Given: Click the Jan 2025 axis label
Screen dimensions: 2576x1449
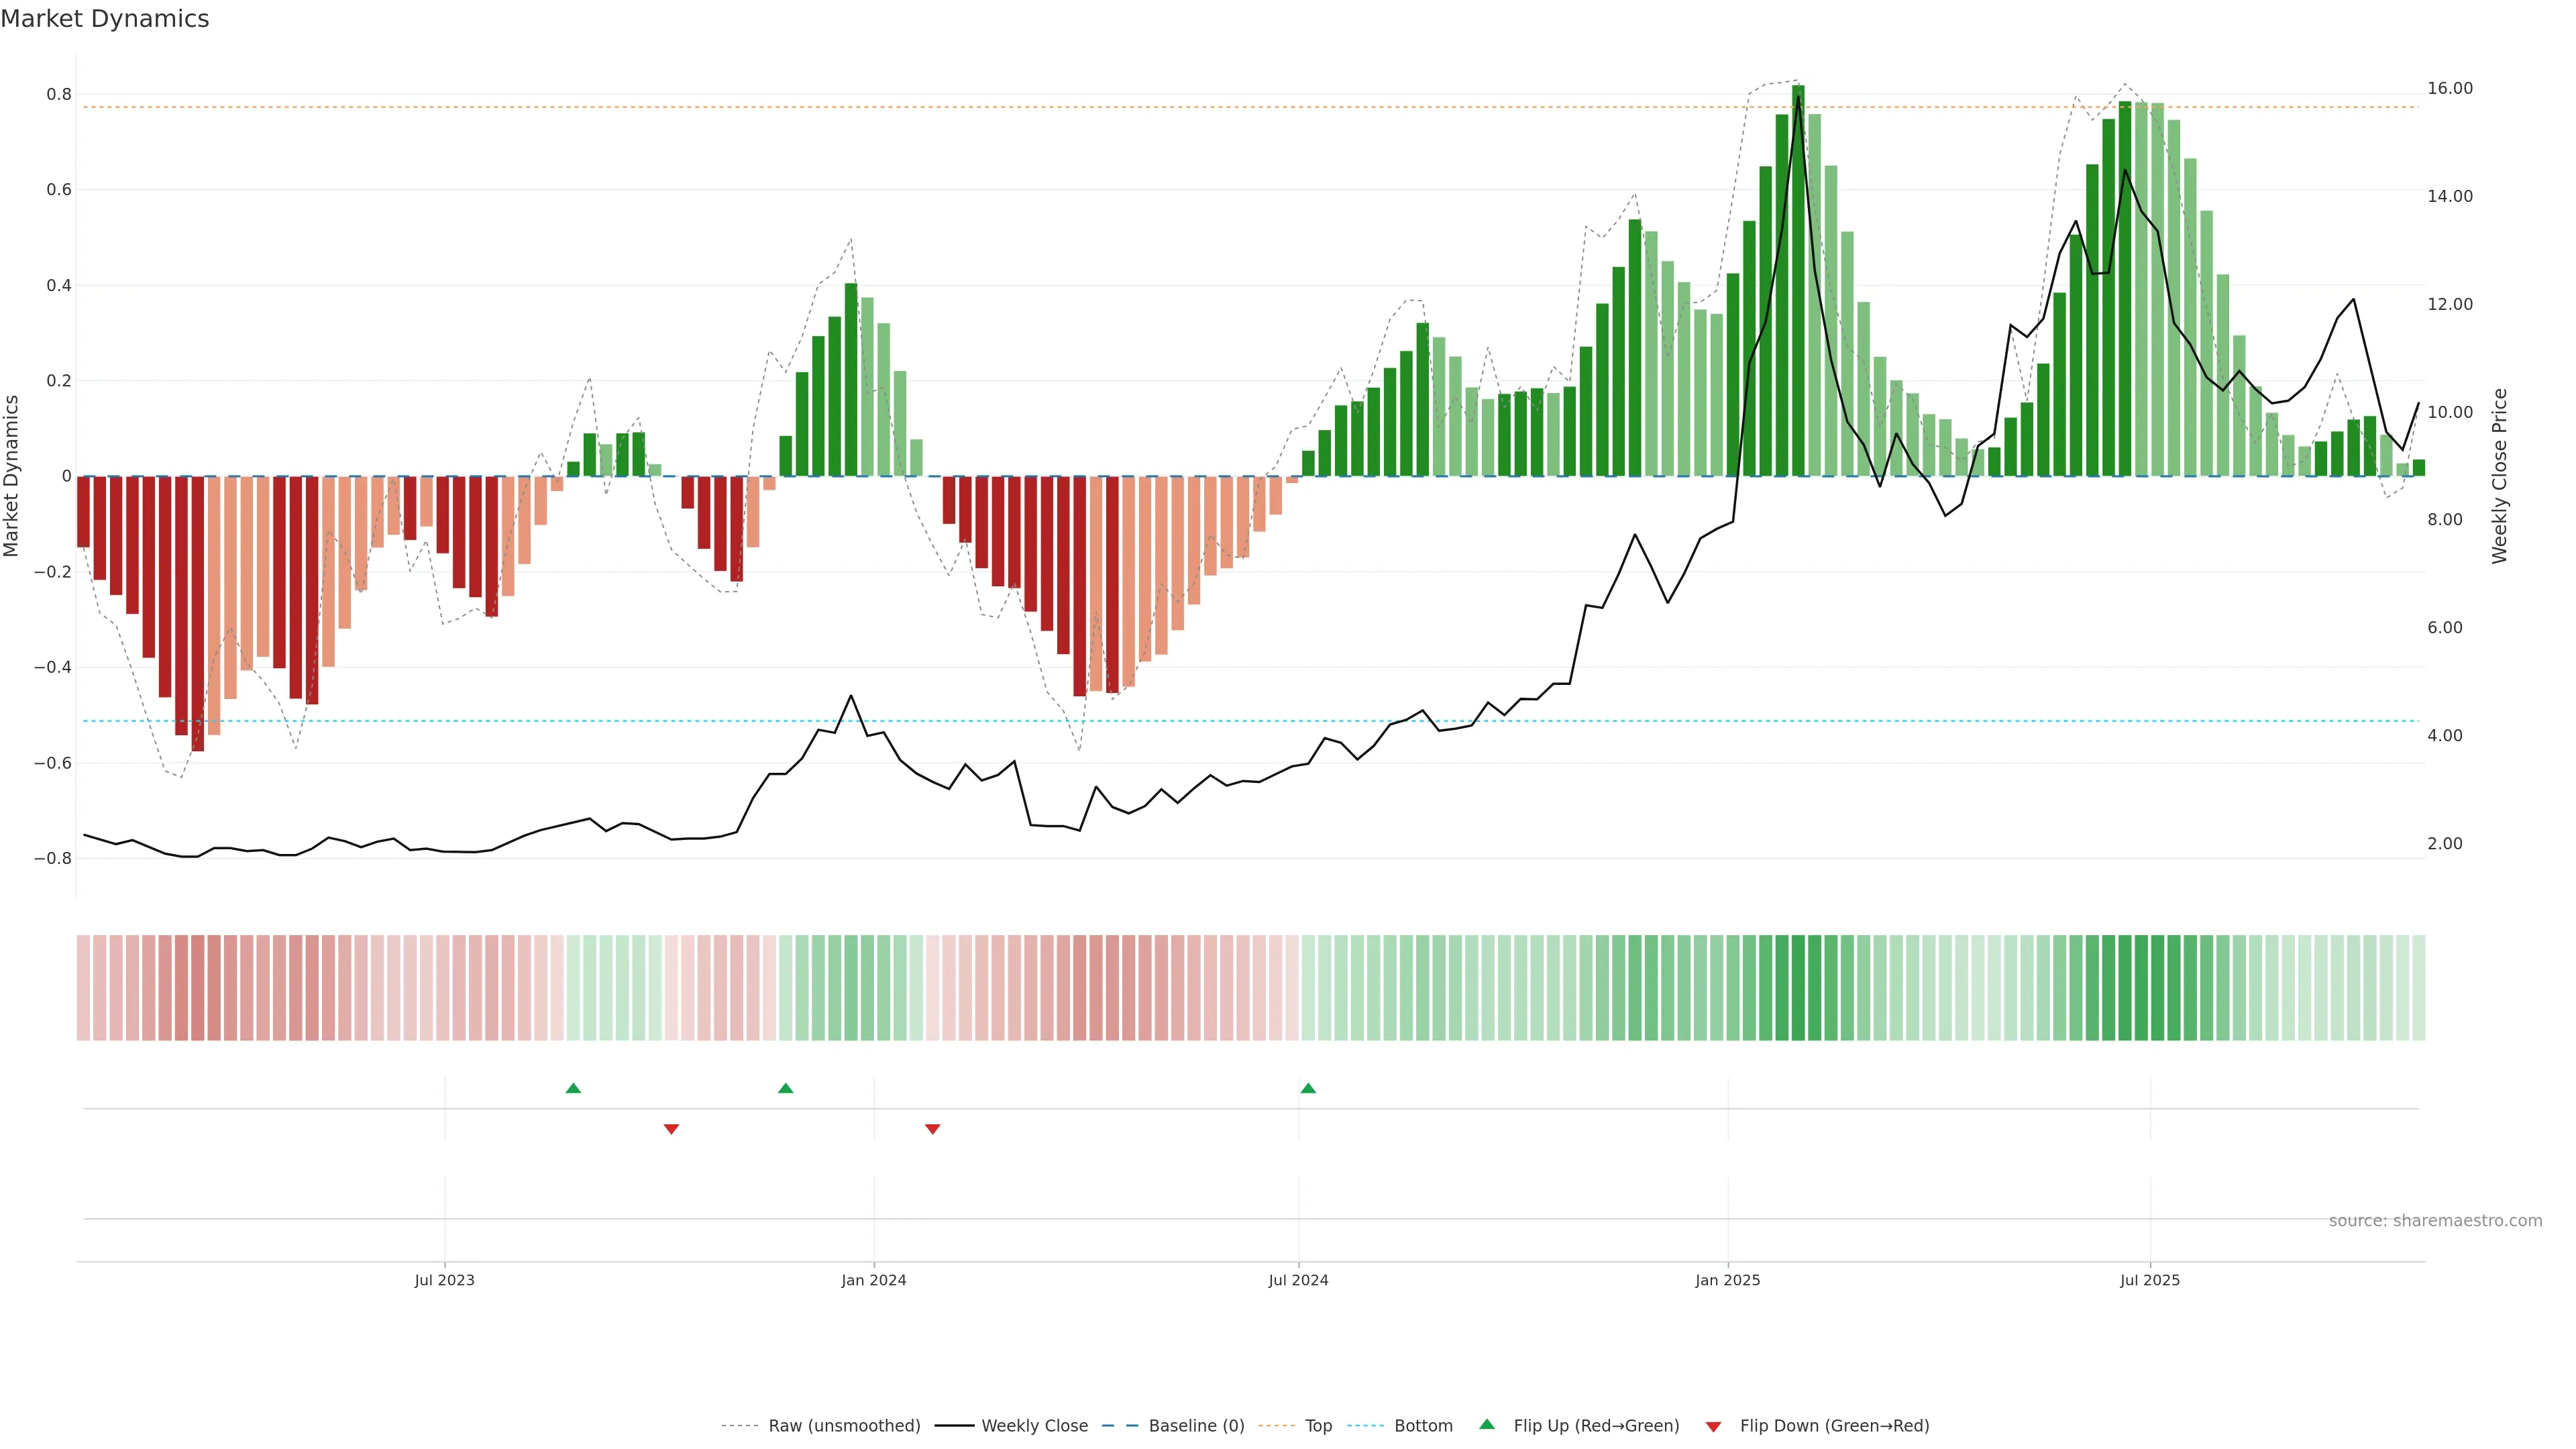Looking at the screenshot, I should tap(1727, 1280).
